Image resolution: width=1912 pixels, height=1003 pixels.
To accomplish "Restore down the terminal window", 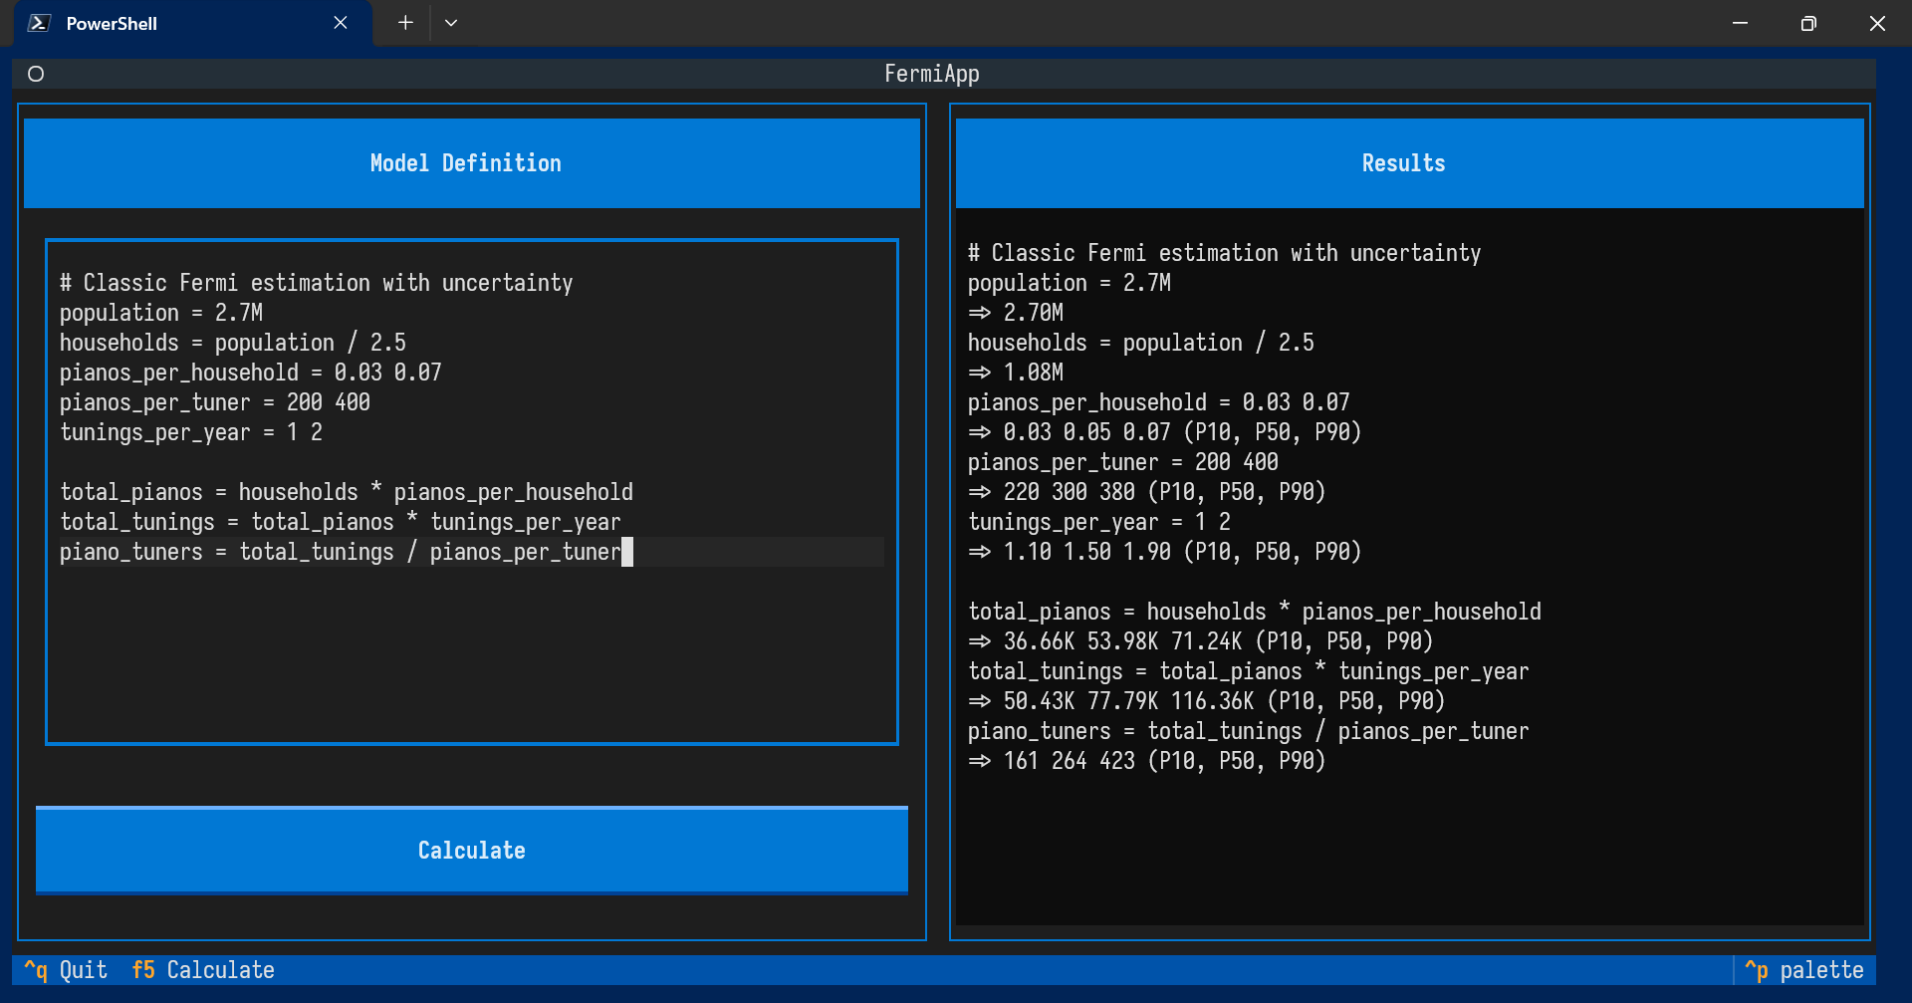I will pyautogui.click(x=1808, y=23).
